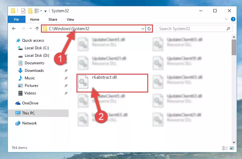Go up one folder level

point(37,29)
